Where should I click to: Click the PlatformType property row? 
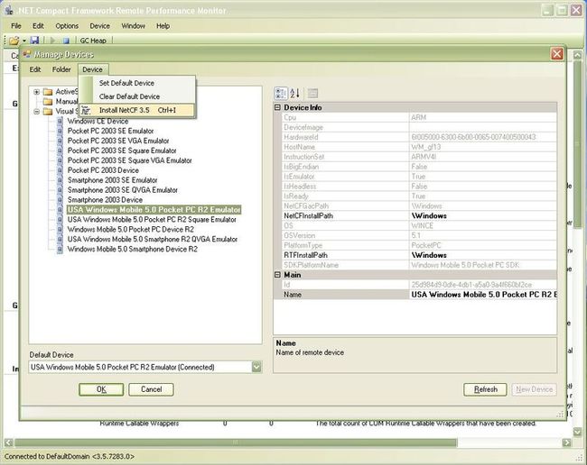click(419, 245)
